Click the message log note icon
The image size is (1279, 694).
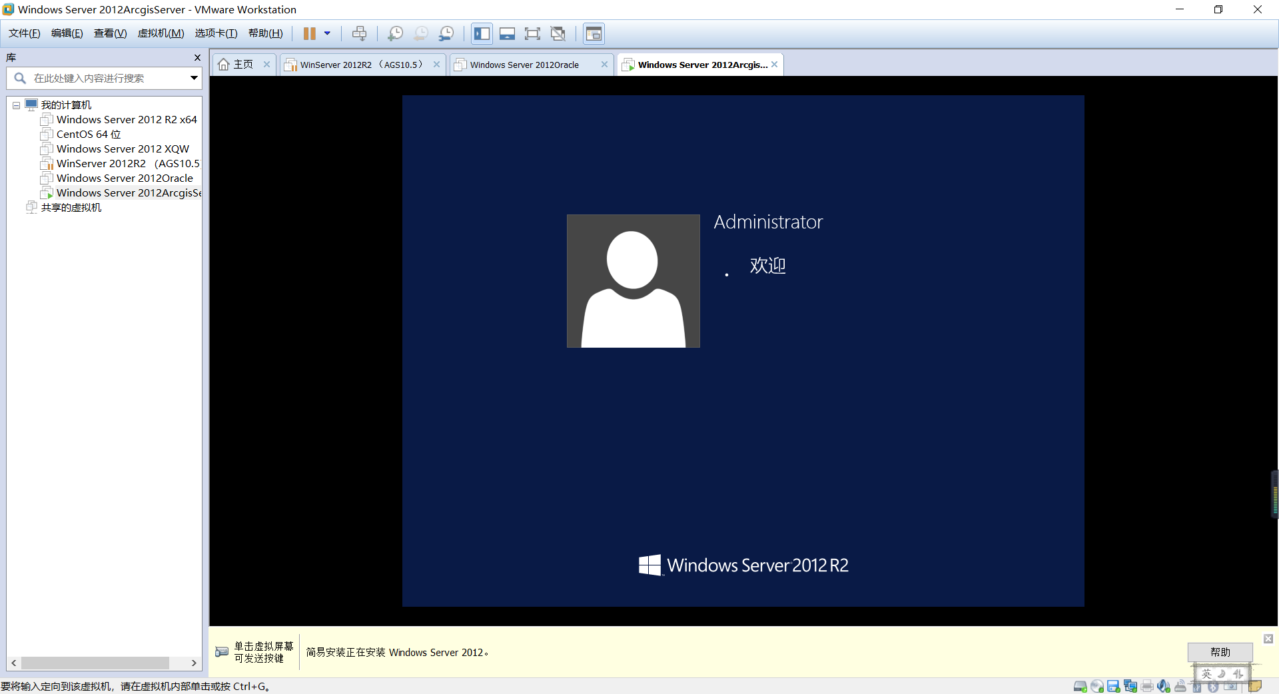coord(1255,686)
